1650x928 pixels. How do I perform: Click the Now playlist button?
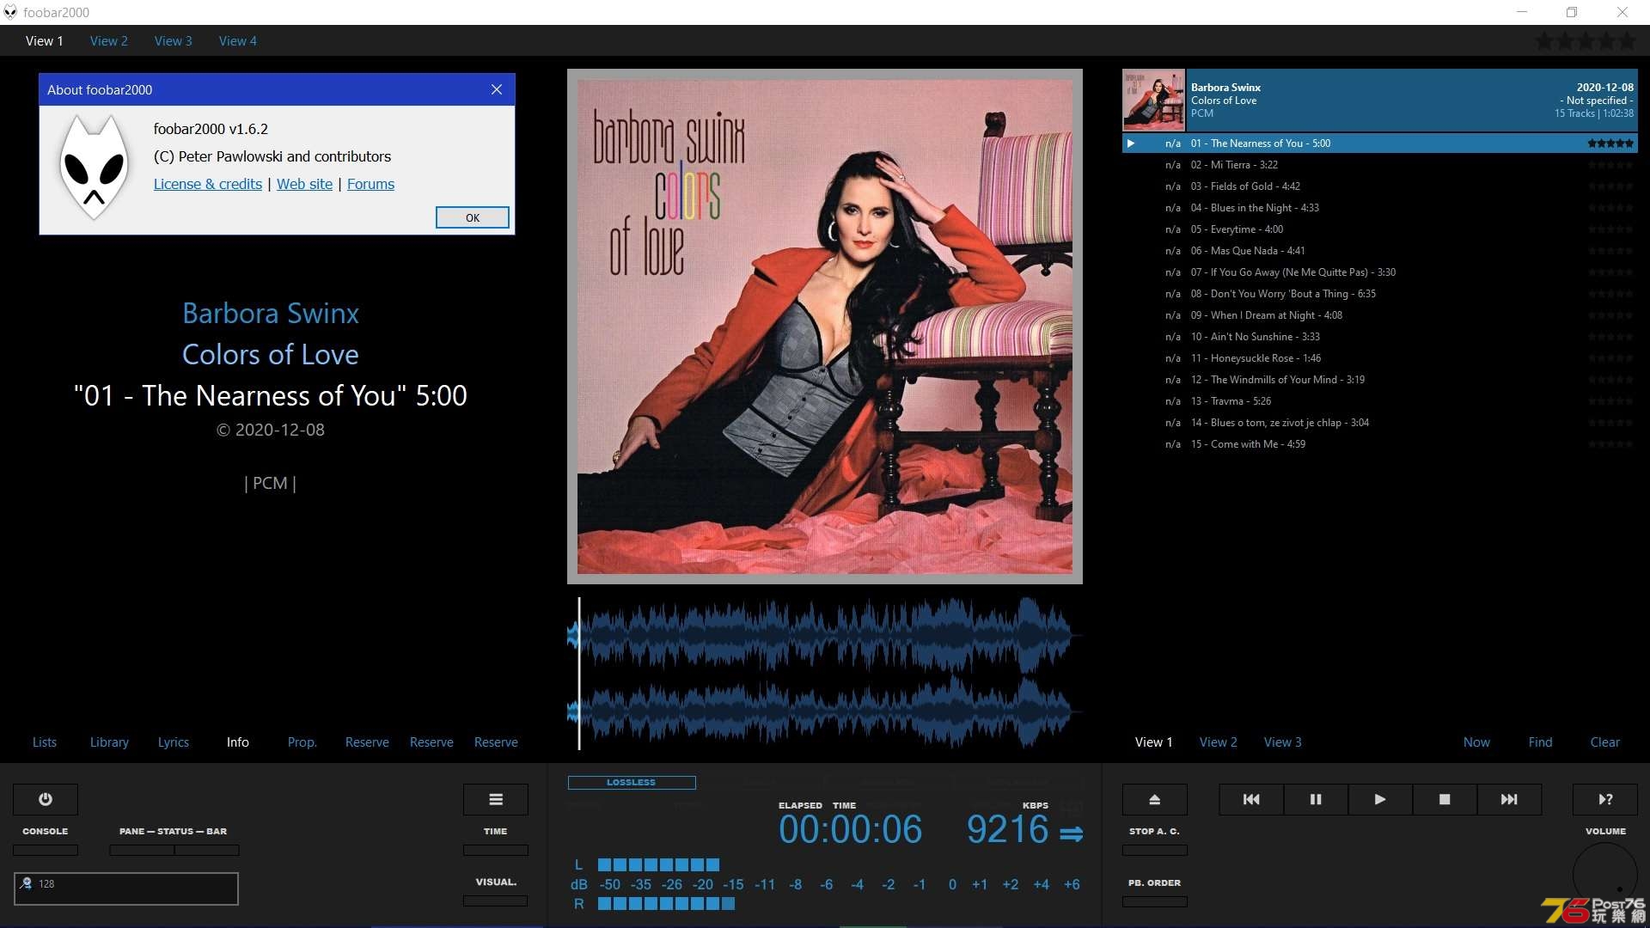click(x=1476, y=742)
